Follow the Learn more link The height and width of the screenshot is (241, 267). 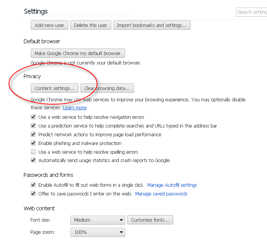[74, 108]
